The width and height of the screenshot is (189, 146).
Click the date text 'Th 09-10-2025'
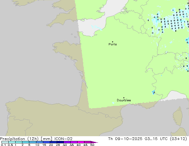pyautogui.click(x=125, y=139)
